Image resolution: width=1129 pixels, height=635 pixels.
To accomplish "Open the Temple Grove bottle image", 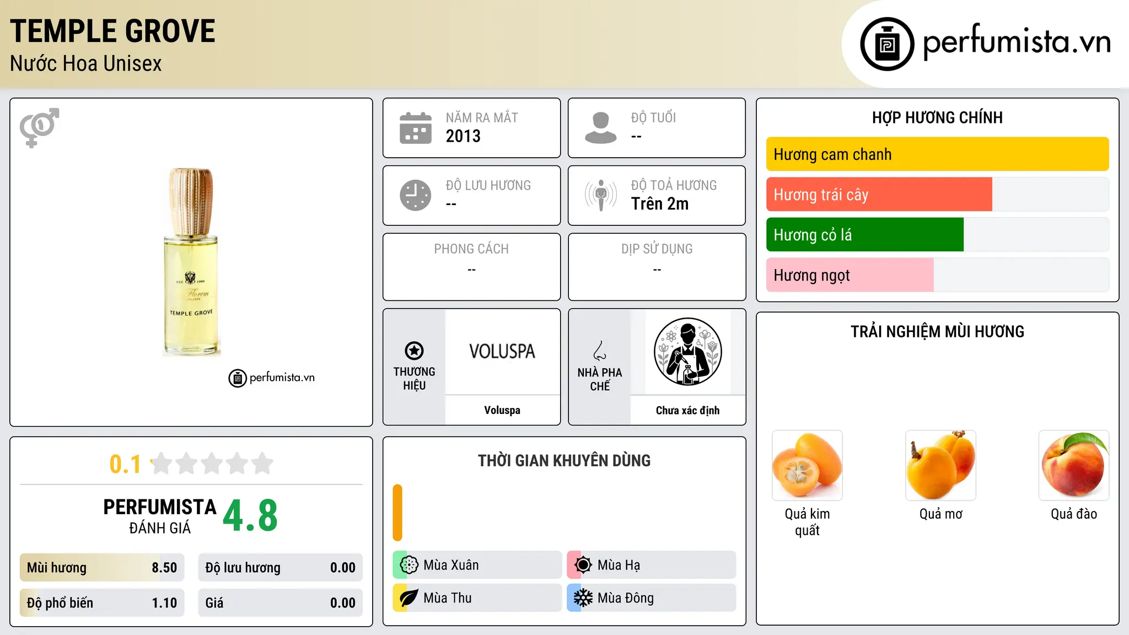I will pyautogui.click(x=191, y=262).
